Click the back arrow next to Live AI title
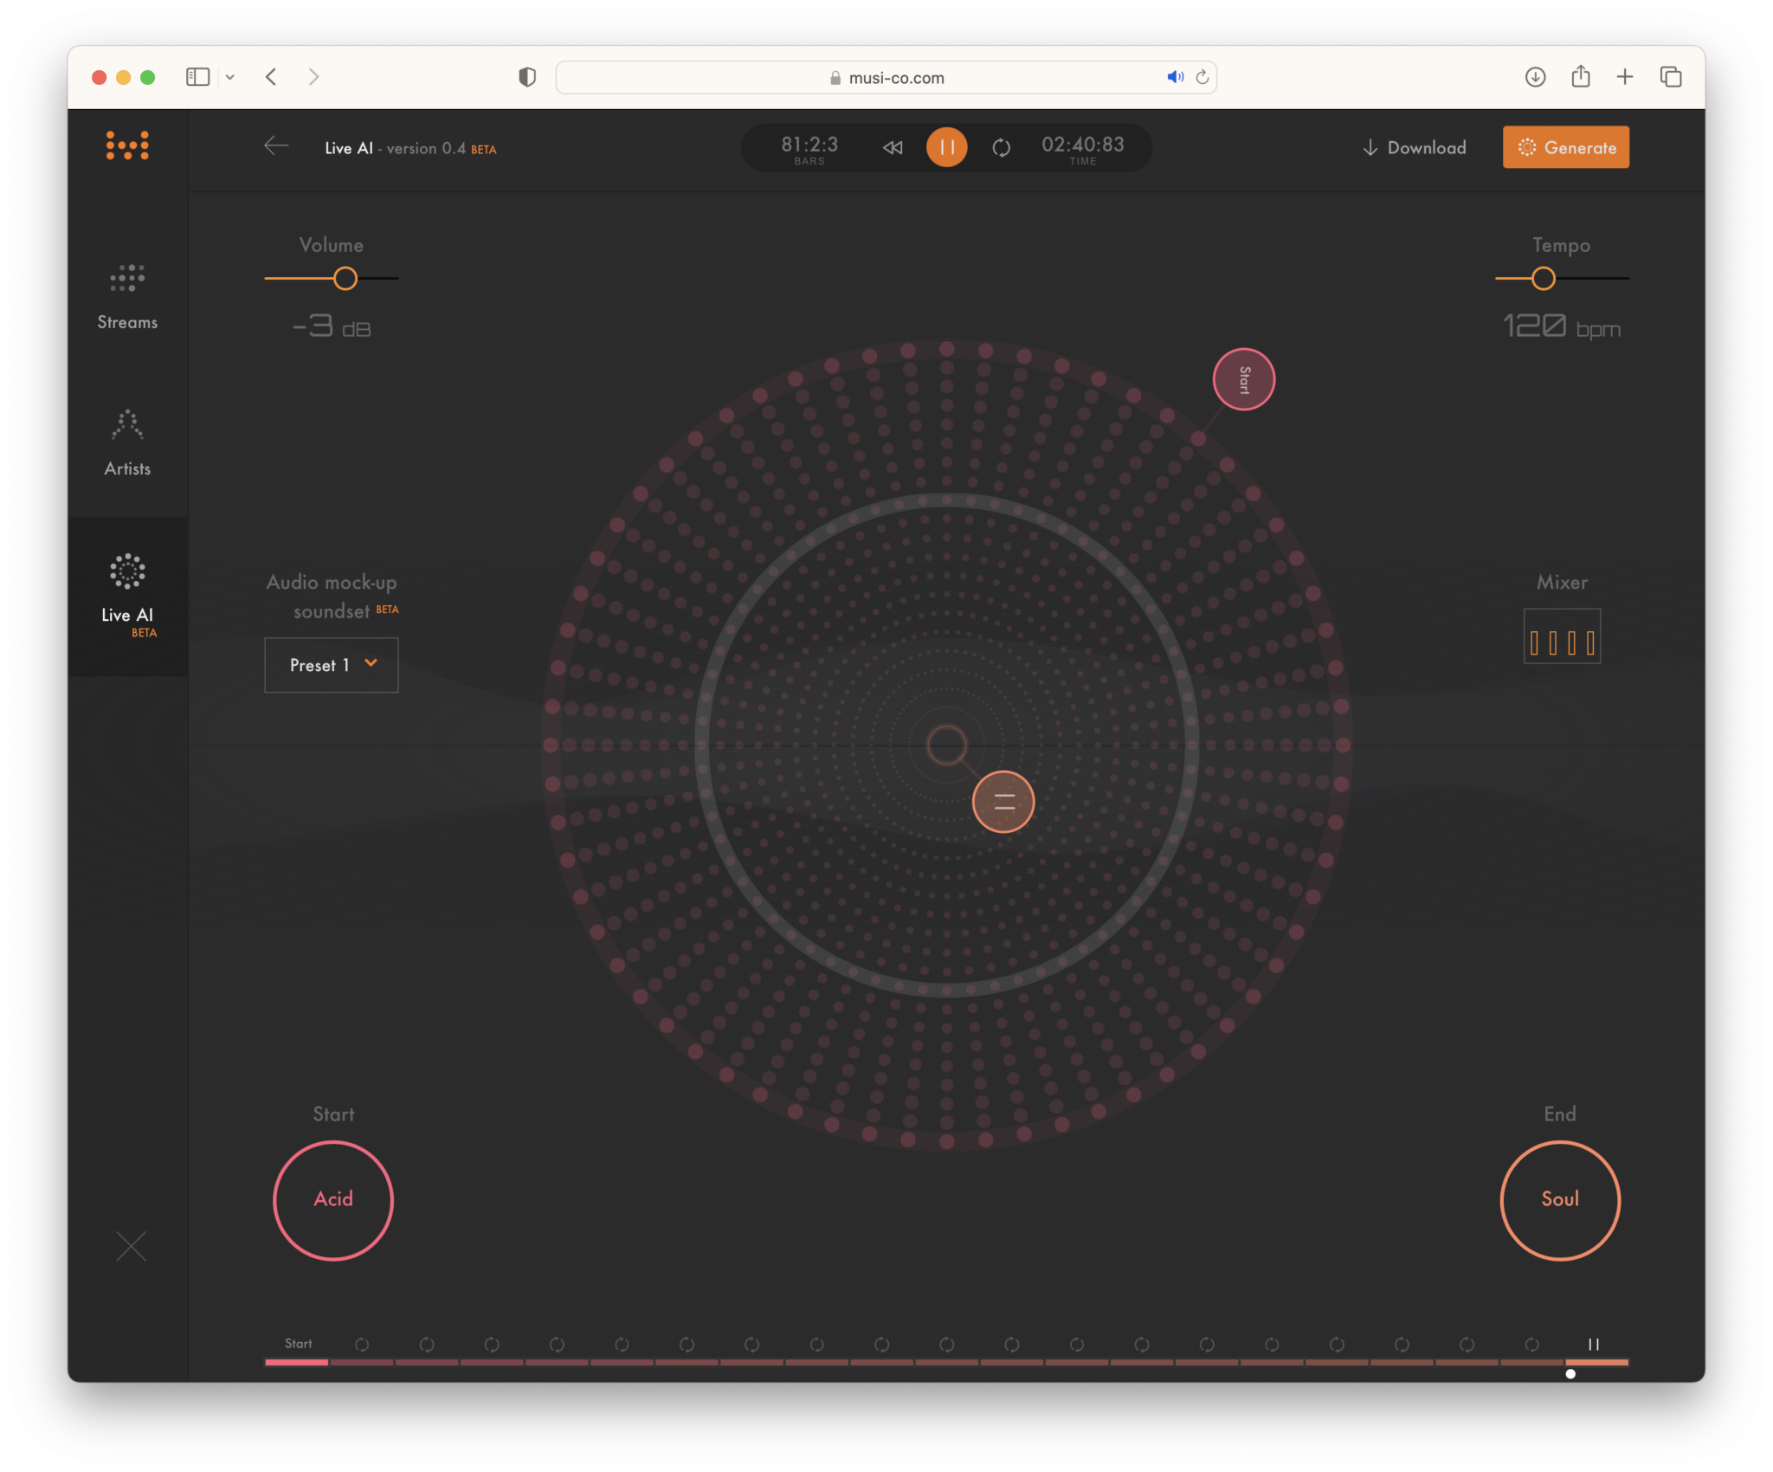Viewport: 1773px width, 1472px height. (x=276, y=146)
